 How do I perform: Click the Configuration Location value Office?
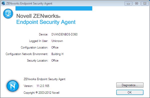pos(55,47)
